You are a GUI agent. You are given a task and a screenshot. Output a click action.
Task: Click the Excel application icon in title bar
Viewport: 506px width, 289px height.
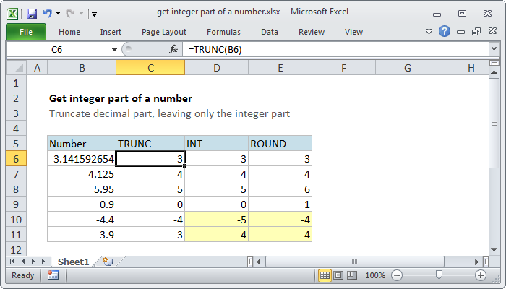click(x=12, y=14)
